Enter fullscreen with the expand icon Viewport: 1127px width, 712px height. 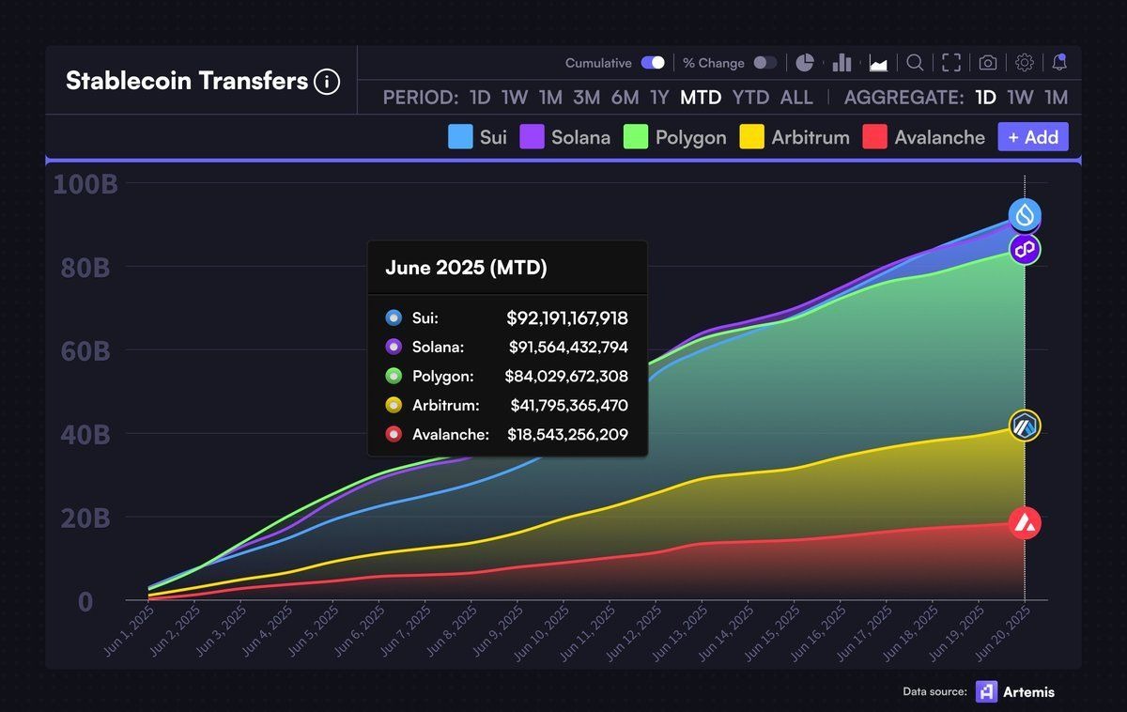[x=951, y=63]
